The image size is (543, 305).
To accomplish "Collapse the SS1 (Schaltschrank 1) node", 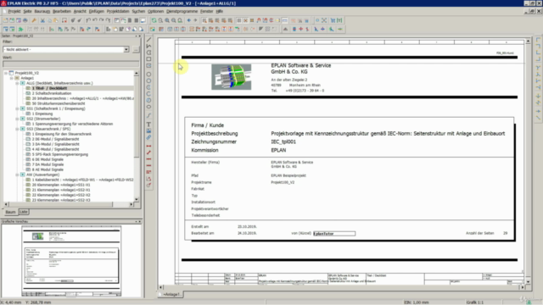I will point(17,108).
